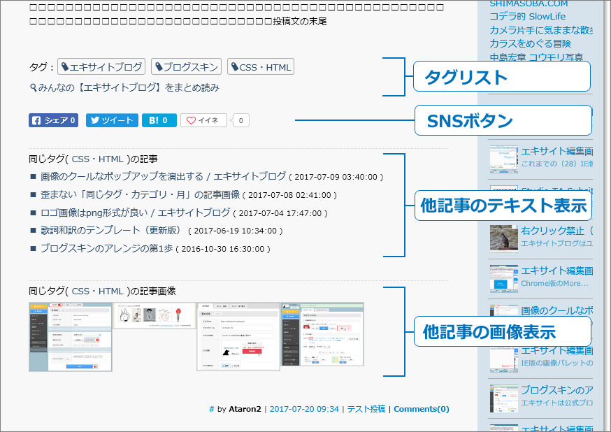Open article ブログスキンのアレンジの第1歩
Image resolution: width=611 pixels, height=432 pixels.
coord(107,248)
